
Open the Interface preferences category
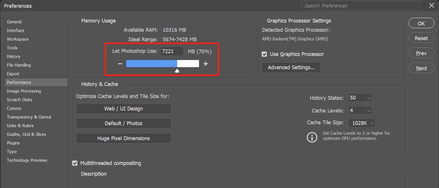click(16, 31)
